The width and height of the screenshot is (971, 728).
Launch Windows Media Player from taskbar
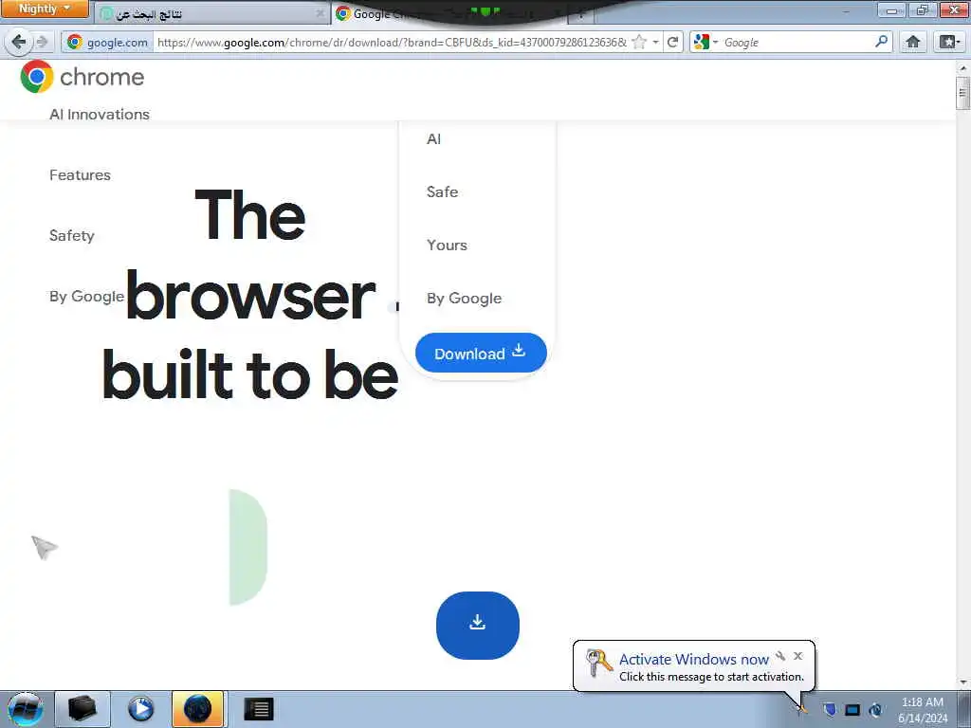coord(140,709)
